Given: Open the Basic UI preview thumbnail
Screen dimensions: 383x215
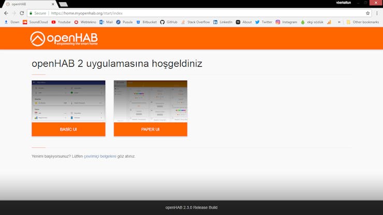Looking at the screenshot, I should point(68,101).
